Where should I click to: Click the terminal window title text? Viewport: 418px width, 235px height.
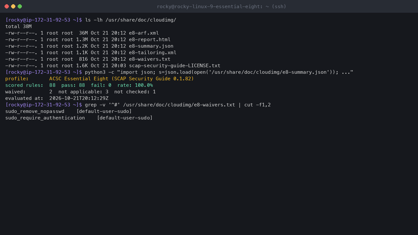pos(221,7)
